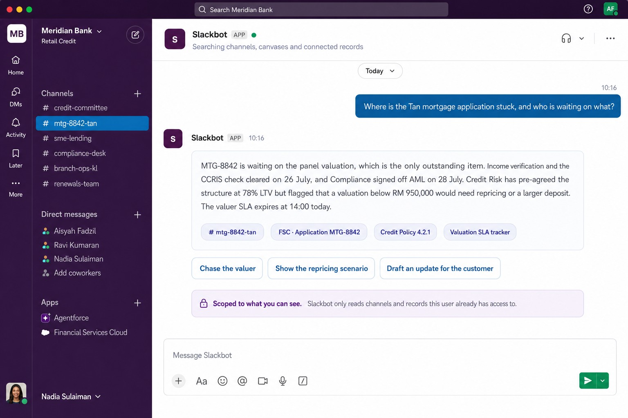Screen dimensions: 628x418
Task: Open the three-dot conversation options menu
Action: tap(610, 38)
